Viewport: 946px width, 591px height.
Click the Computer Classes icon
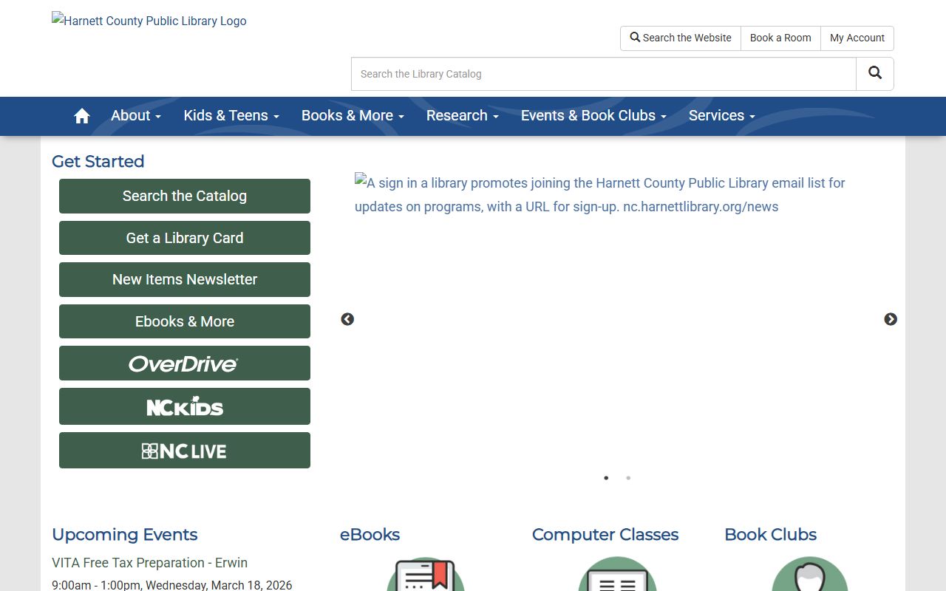(618, 575)
